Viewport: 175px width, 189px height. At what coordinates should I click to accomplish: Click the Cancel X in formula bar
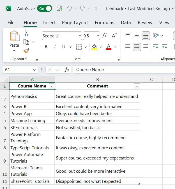50,69
